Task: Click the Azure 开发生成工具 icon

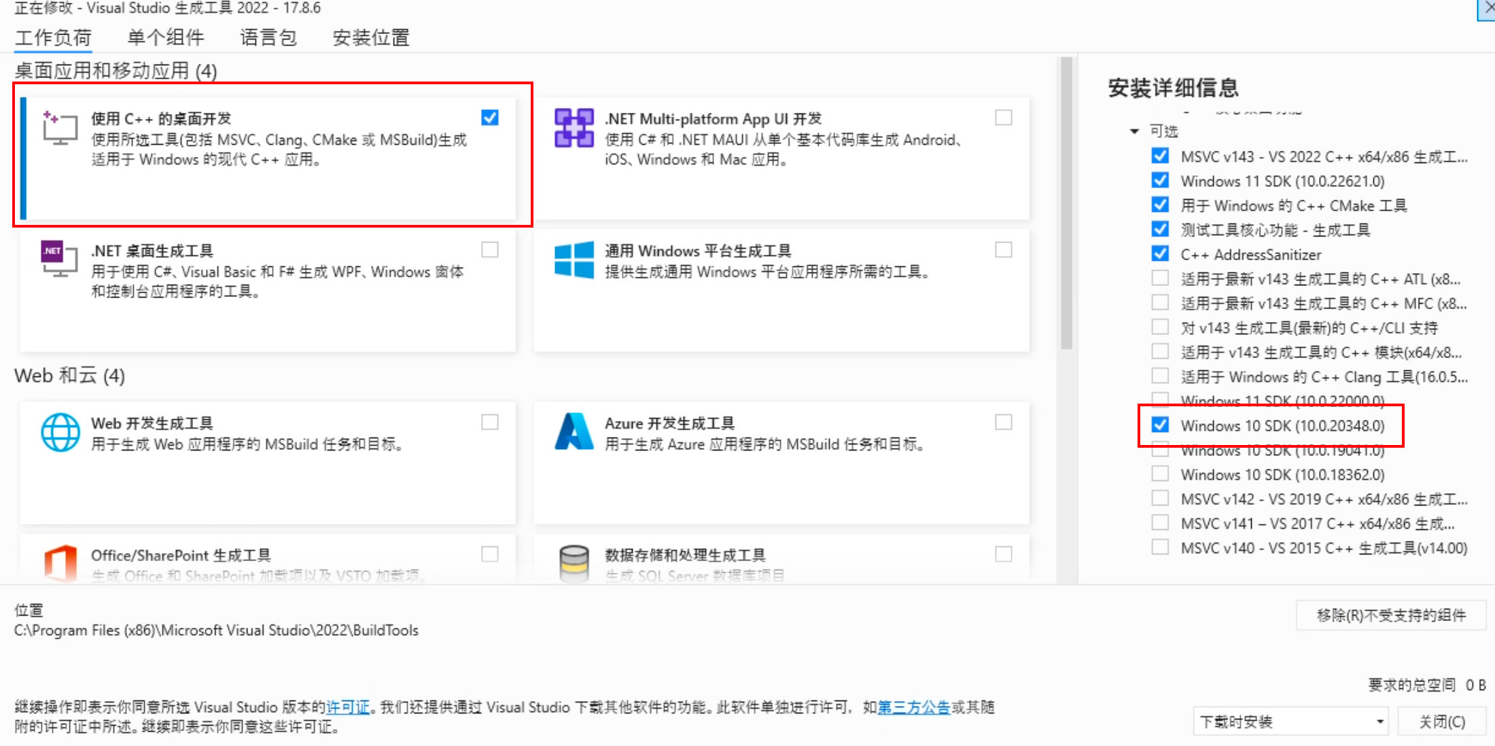Action: (x=574, y=431)
